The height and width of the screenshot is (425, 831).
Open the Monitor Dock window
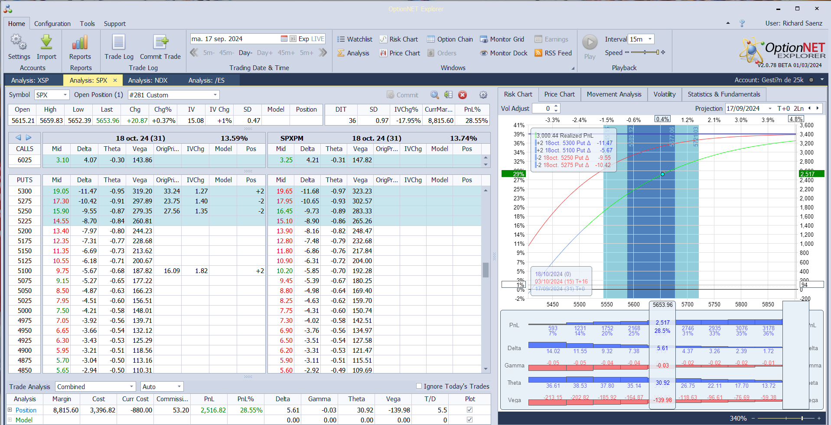point(504,53)
